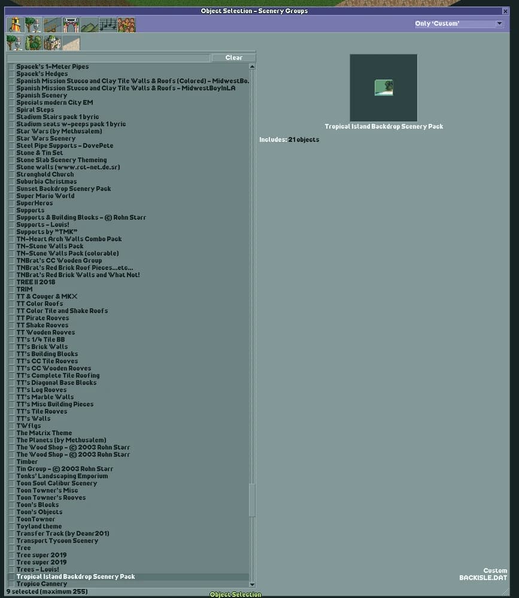
Task: Tick checkbox for Tropical Island Backdrop Scenery Pack
Action: coord(11,576)
